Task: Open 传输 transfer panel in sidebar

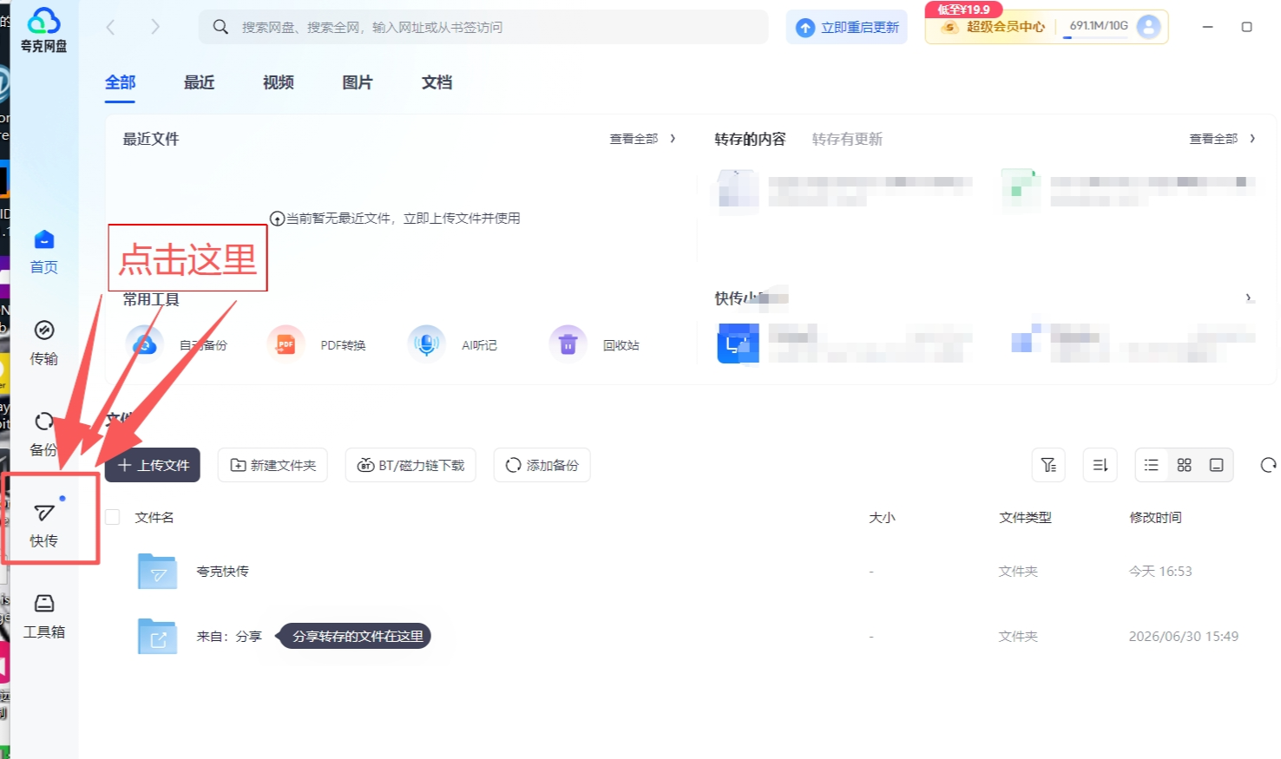Action: 43,343
